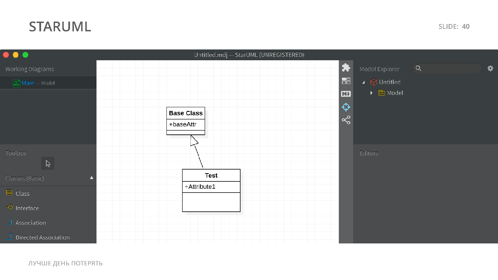Open the Markdown documentation editor icon
The height and width of the screenshot is (280, 498).
[x=346, y=94]
